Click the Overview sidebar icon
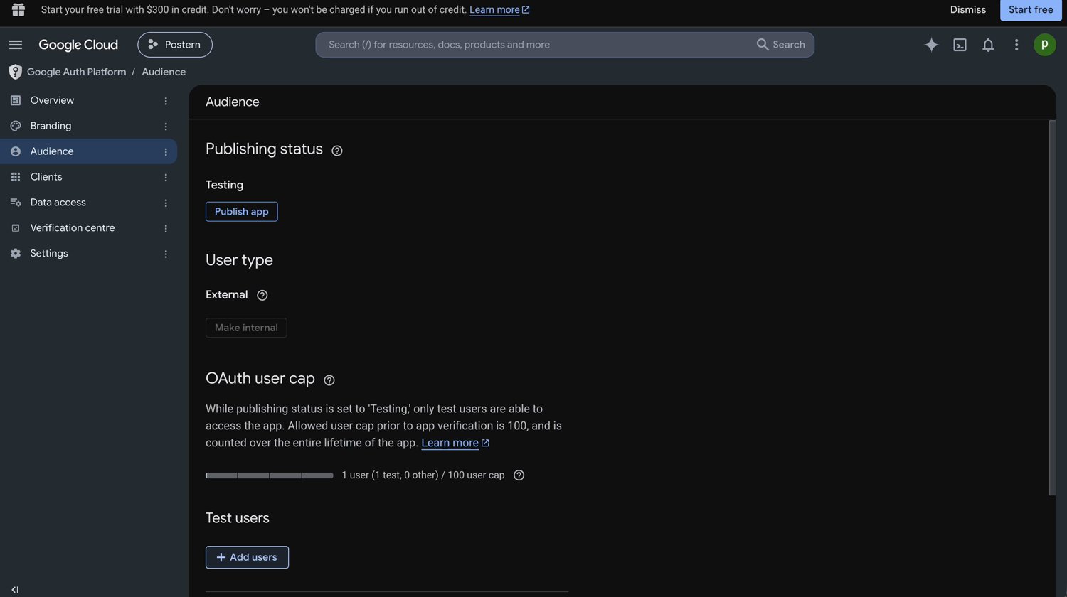1067x597 pixels. [x=16, y=100]
